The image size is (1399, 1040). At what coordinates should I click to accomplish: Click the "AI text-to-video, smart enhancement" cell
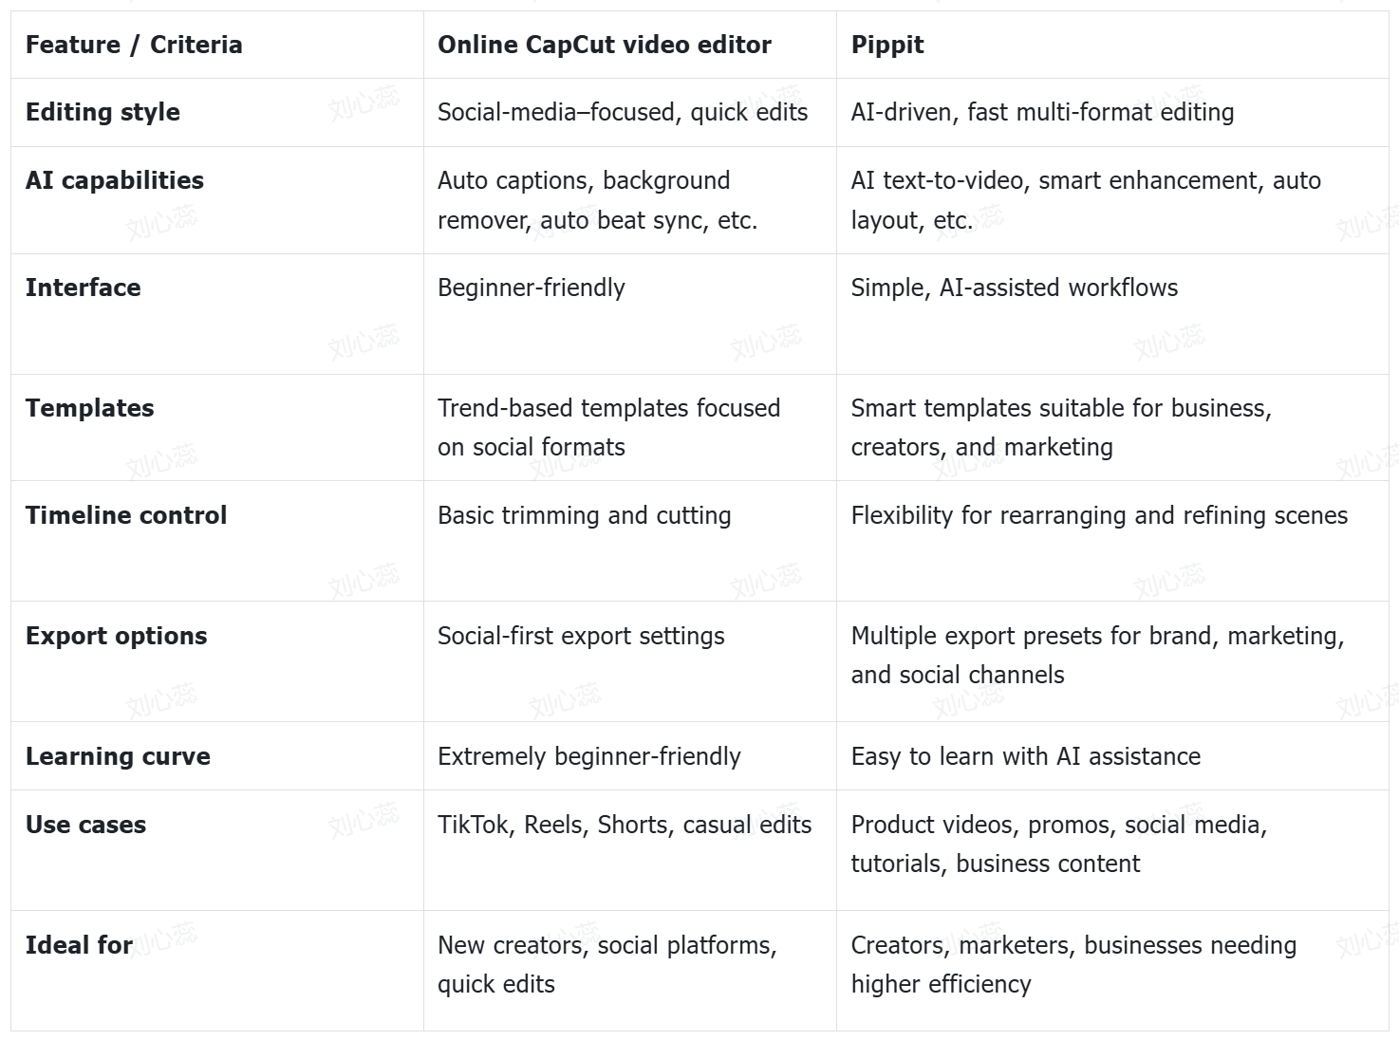1085,200
